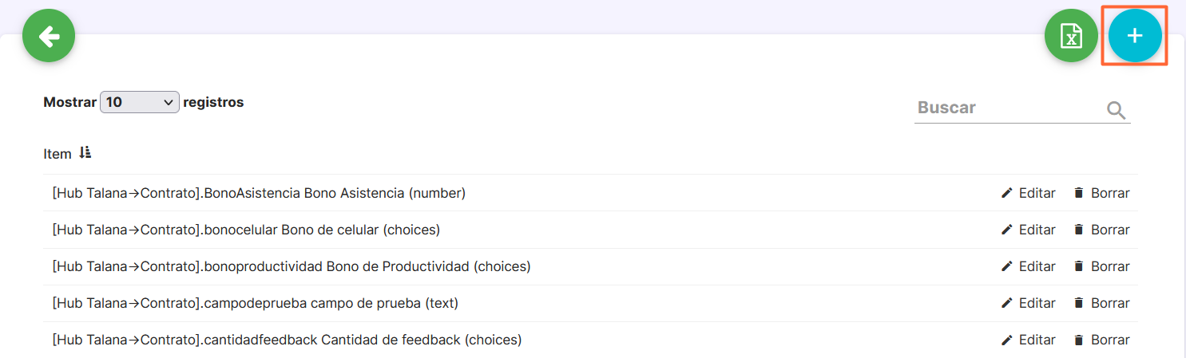Viewport: 1186px width, 358px height.
Task: Click Editar for cantidadfeedback row
Action: [x=1037, y=340]
